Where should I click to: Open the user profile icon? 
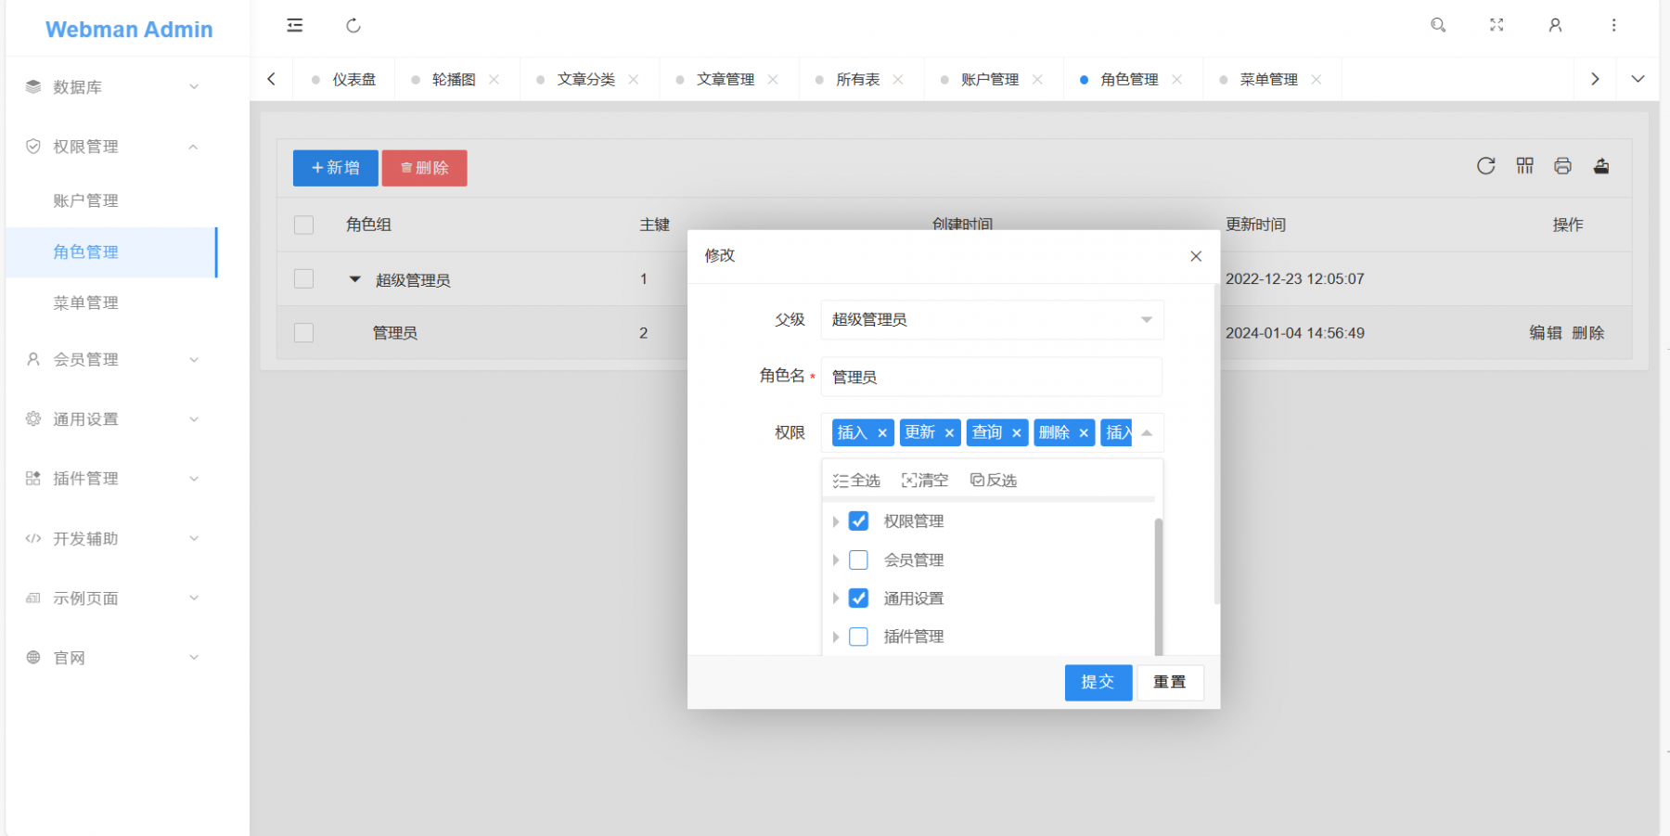(x=1555, y=25)
